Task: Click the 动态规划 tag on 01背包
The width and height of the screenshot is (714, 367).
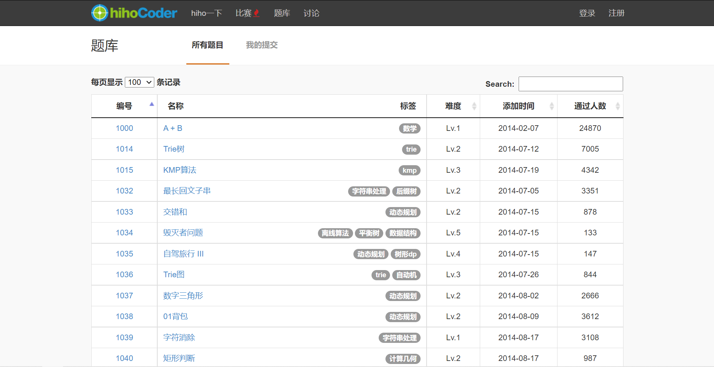Action: [x=403, y=317]
